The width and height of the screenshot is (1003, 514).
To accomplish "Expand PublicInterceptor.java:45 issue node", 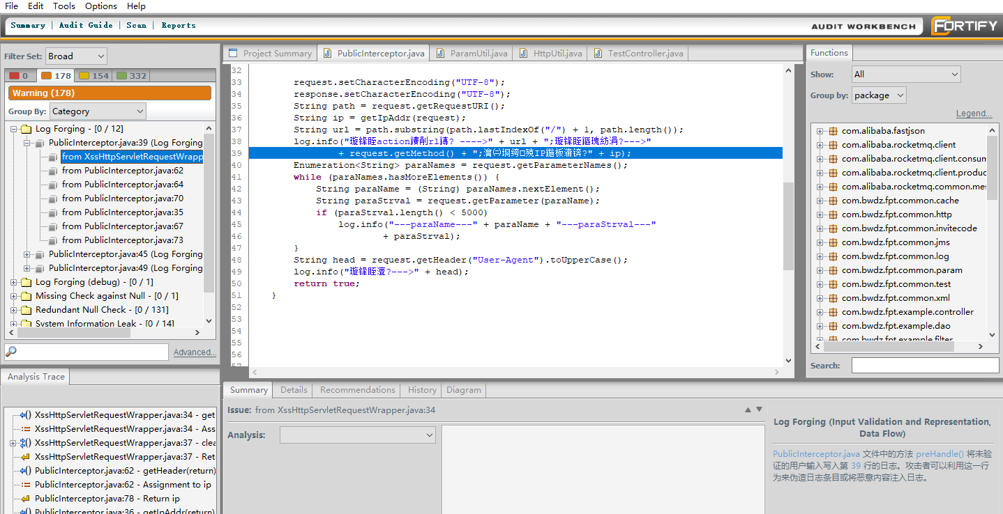I will [28, 254].
